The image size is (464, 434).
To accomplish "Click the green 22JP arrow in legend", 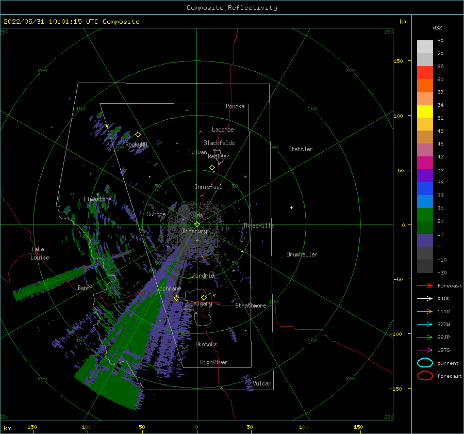I will (425, 337).
